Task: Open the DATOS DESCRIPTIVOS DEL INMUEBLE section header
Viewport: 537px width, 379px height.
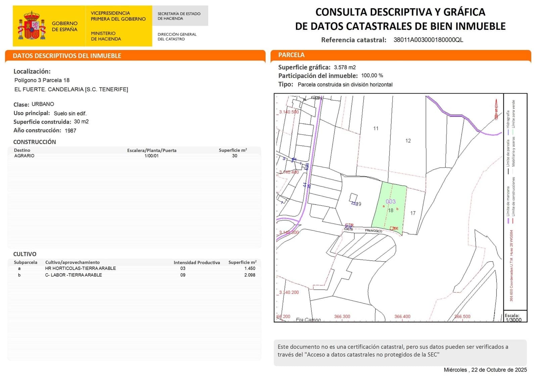Action: pyautogui.click(x=67, y=56)
